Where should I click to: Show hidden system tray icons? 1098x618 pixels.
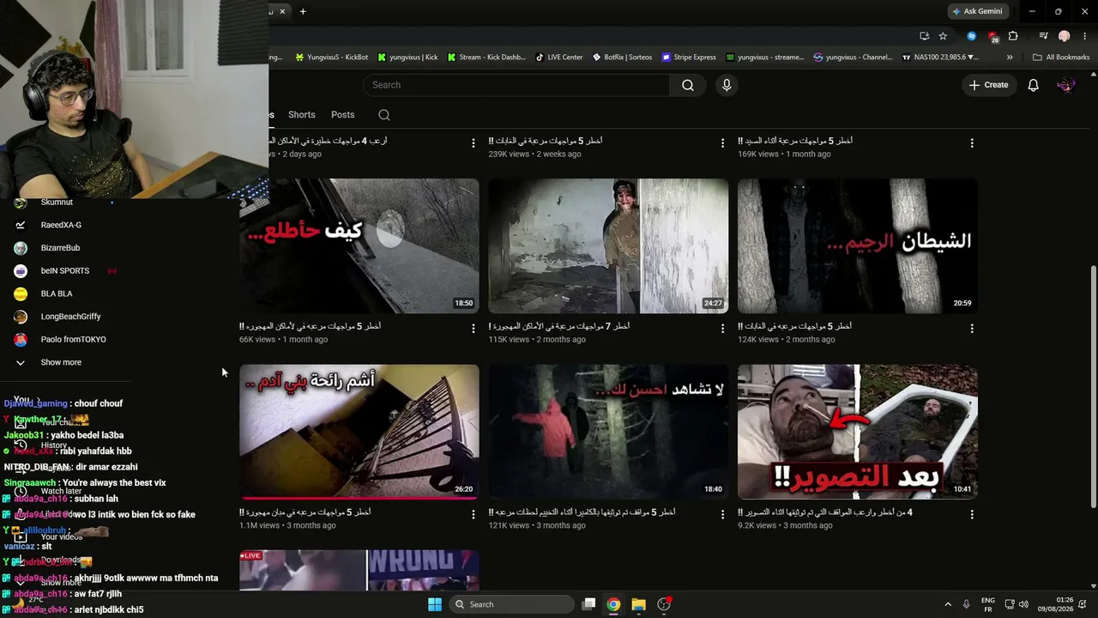[x=948, y=604]
